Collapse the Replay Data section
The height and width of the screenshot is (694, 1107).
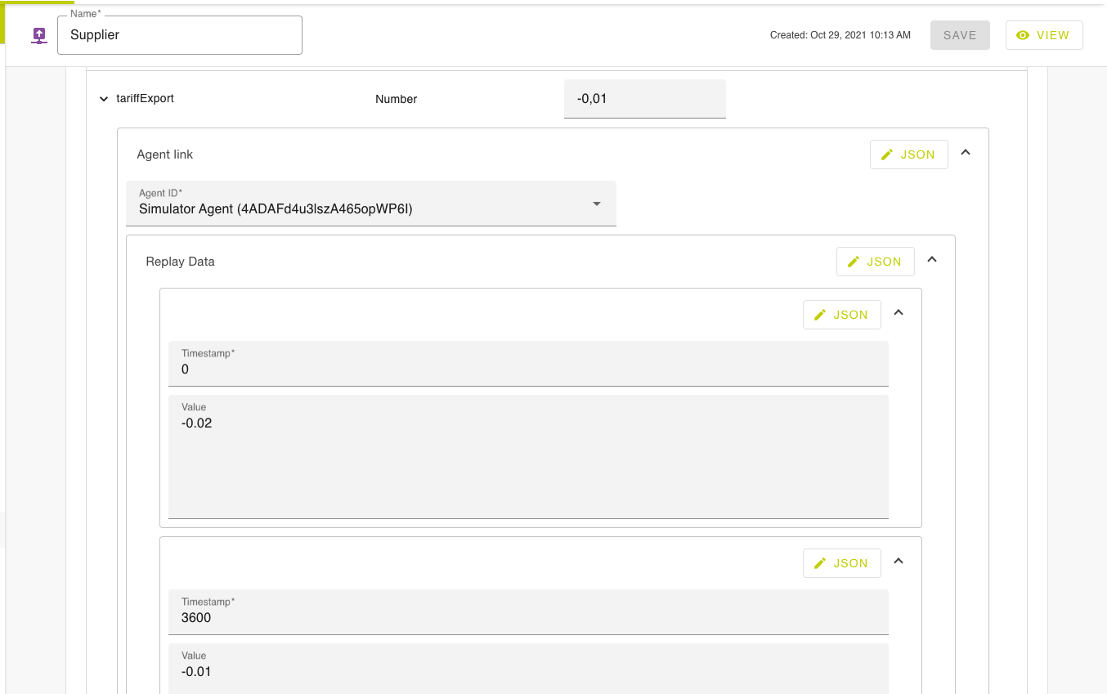coord(932,260)
